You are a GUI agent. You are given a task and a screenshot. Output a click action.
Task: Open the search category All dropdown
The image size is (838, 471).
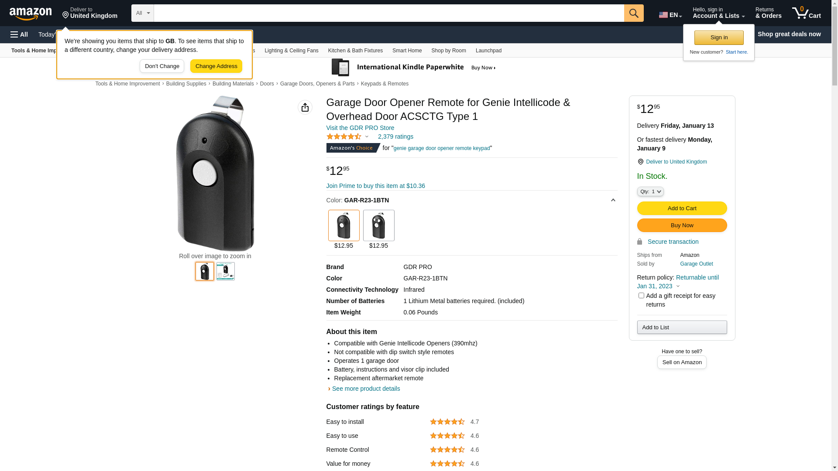(x=142, y=13)
